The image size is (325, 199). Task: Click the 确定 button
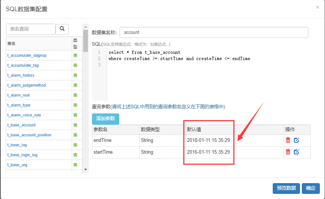click(311, 188)
